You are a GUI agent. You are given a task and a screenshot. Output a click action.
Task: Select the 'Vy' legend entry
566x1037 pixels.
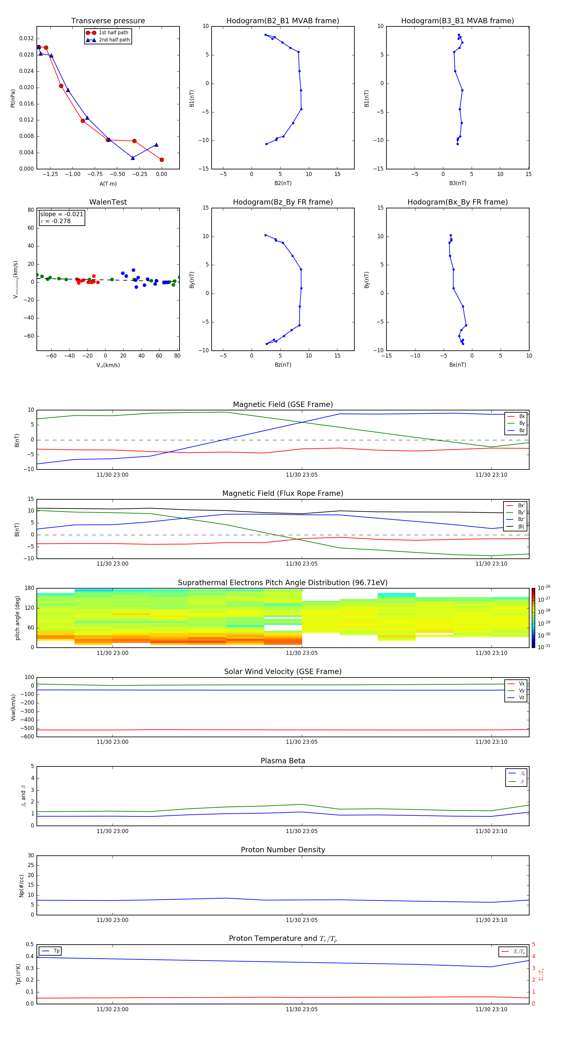pyautogui.click(x=516, y=690)
